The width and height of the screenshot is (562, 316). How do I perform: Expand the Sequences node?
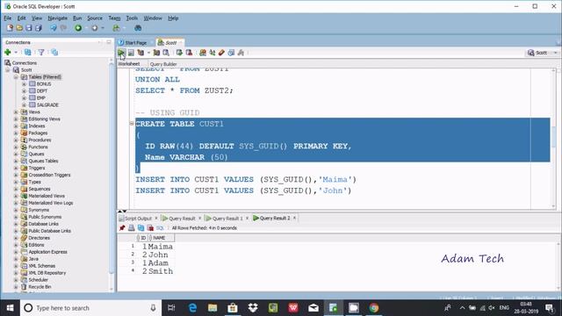16,189
